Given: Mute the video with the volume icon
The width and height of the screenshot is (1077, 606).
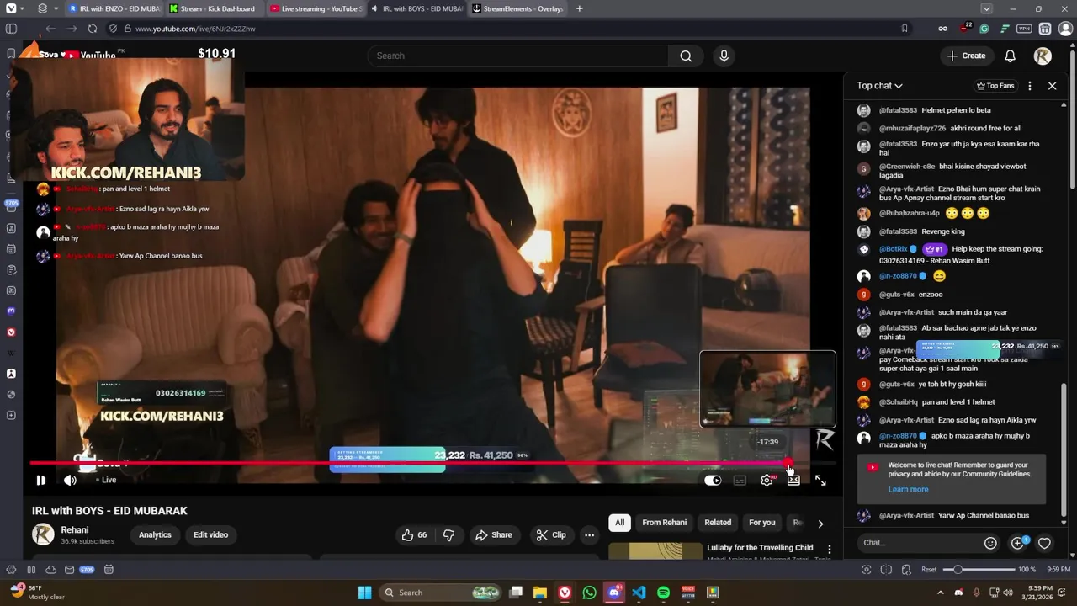Looking at the screenshot, I should click(70, 481).
